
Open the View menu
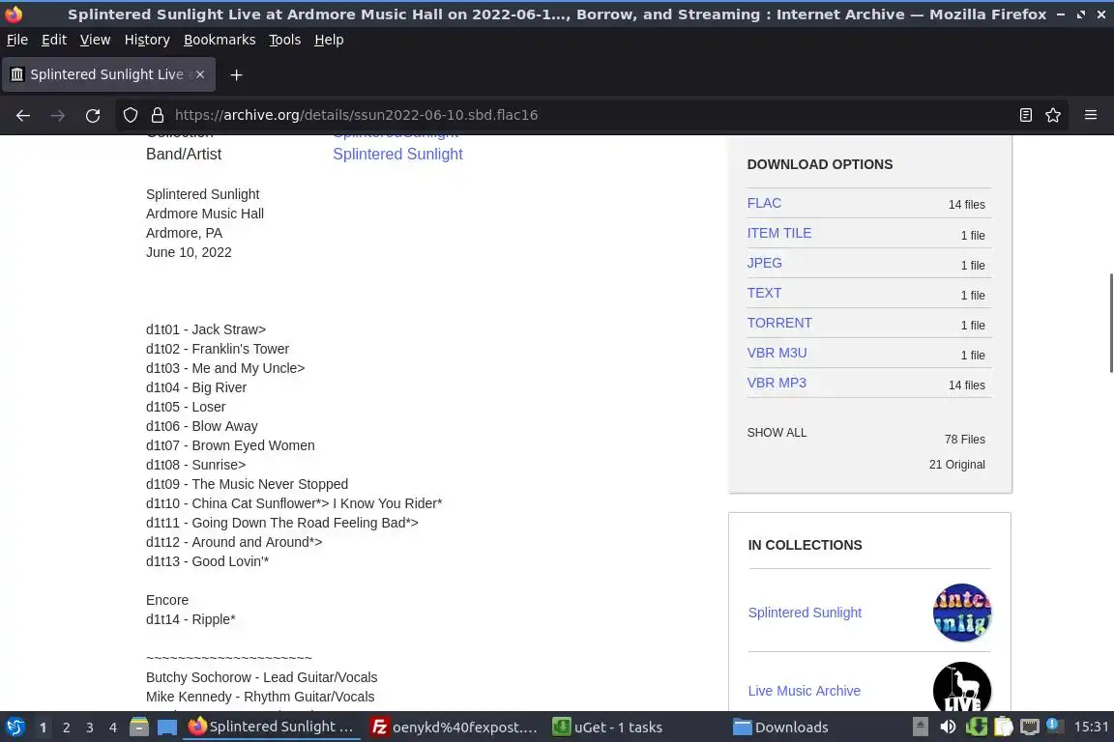tap(95, 40)
